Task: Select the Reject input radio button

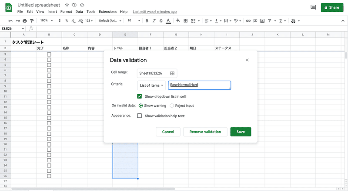Action: (171, 106)
